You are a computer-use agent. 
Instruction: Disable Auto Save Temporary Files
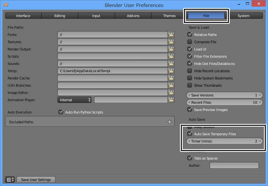(189, 134)
